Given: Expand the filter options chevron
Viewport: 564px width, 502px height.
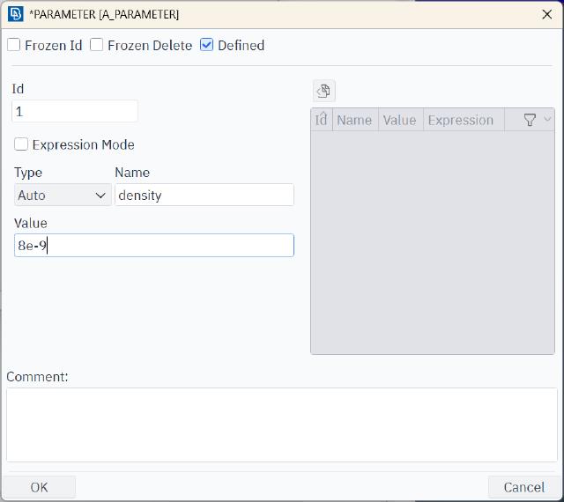Looking at the screenshot, I should pos(547,120).
